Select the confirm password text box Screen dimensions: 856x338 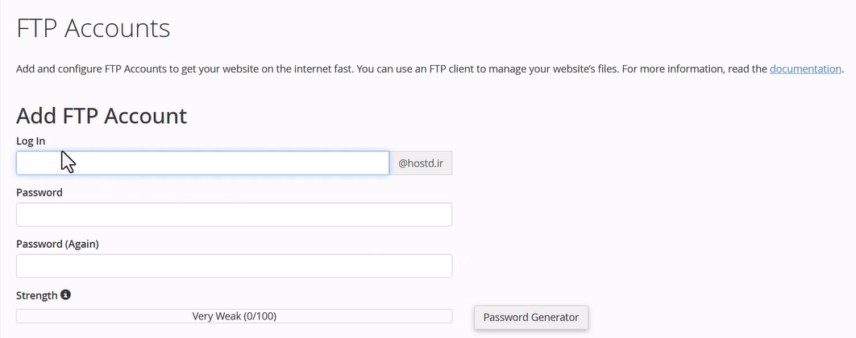pyautogui.click(x=234, y=266)
